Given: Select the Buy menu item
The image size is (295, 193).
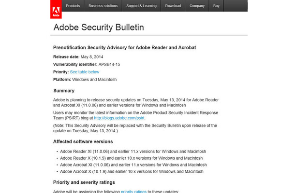Looking at the screenshot, I should tap(216, 6).
